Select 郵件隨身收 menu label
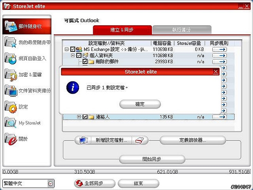The width and height of the screenshot is (253, 190). (30, 26)
